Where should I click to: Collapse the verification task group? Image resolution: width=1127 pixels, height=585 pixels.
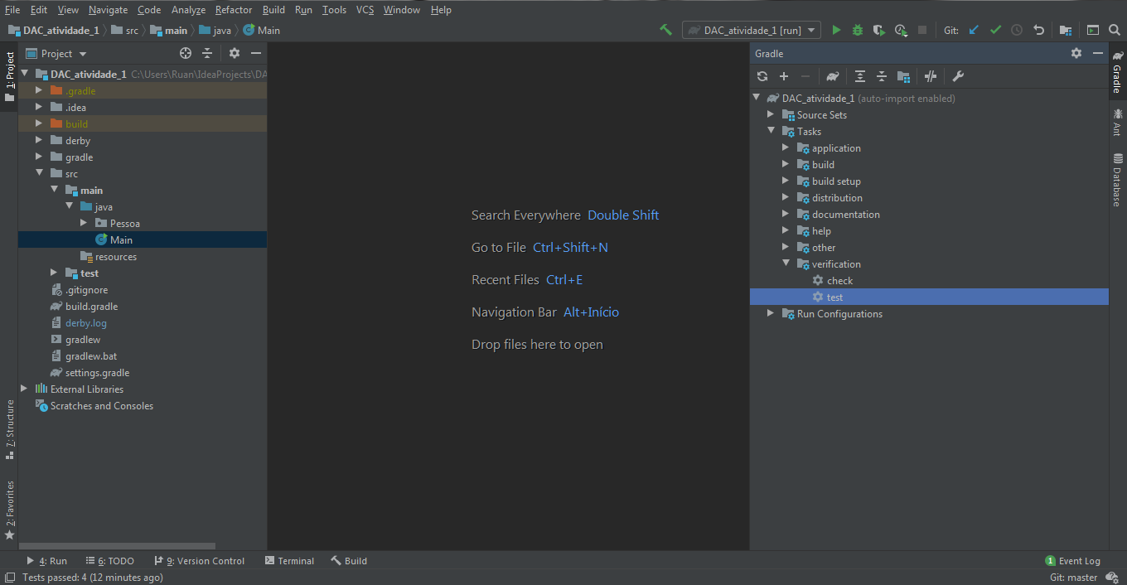point(786,264)
